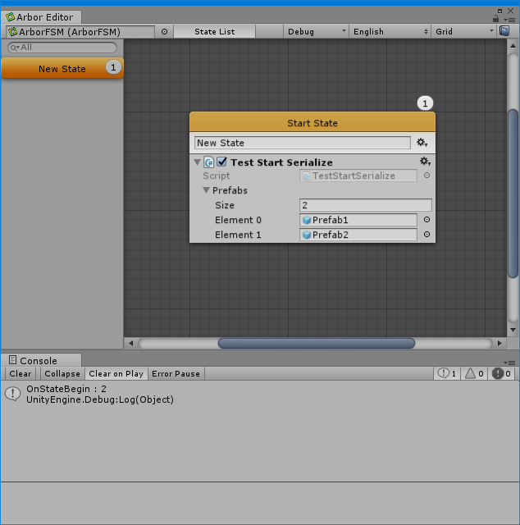
Task: Click the Script field object picker circle
Action: pos(426,176)
